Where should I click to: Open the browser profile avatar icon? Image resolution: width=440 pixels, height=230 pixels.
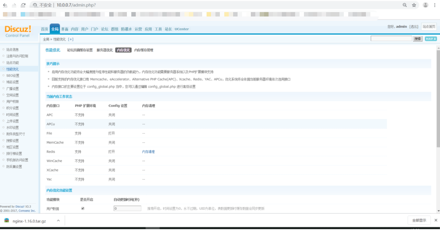point(426,5)
